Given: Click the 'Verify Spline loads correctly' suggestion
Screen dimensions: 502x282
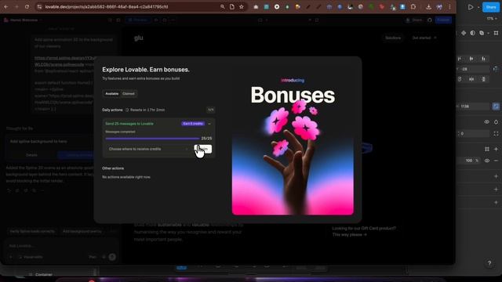Looking at the screenshot, I should [32, 231].
